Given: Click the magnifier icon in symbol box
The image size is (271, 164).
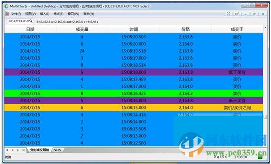Looking at the screenshot, I should [31, 21].
